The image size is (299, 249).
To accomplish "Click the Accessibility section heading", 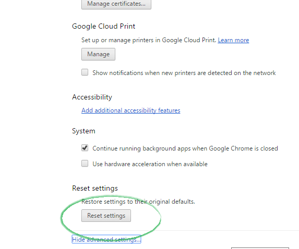I will point(92,97).
